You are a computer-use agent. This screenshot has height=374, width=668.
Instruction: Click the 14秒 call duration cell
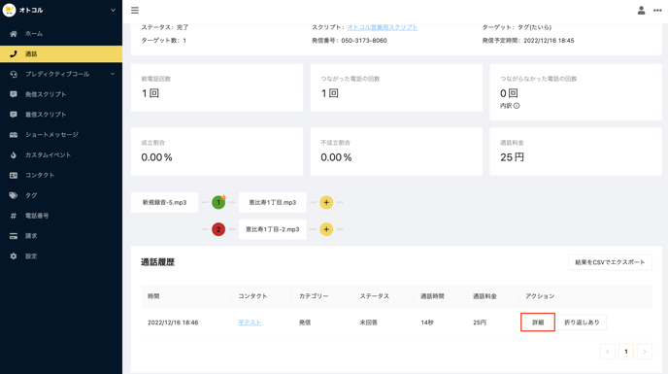(x=427, y=323)
